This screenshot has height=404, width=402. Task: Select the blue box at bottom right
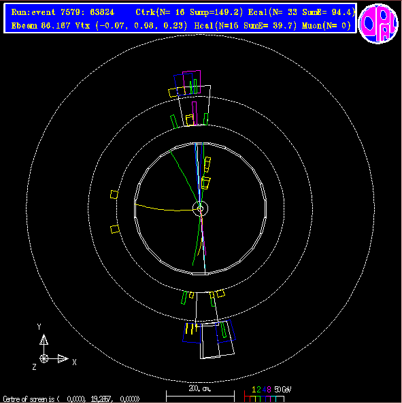point(225,331)
